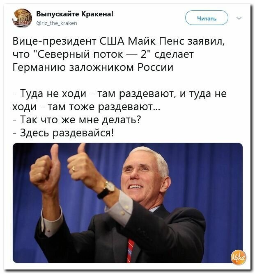Click the line Так что же мне делать?
Image resolution: width=255 pixels, height=274 pixels.
(x=77, y=120)
